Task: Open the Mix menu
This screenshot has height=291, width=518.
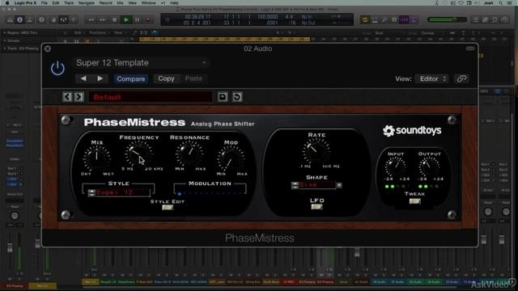Action: (121, 3)
